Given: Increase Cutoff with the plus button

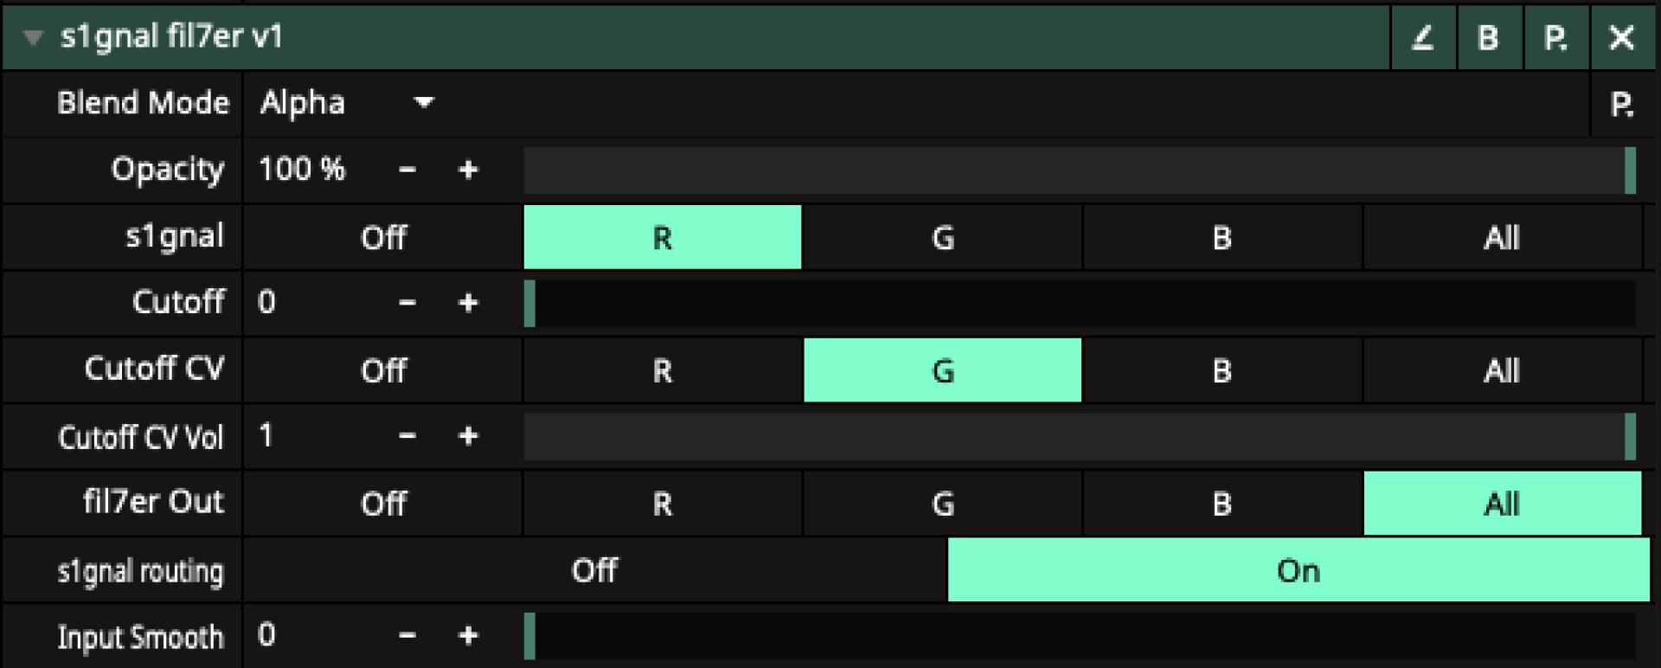Looking at the screenshot, I should pos(468,303).
